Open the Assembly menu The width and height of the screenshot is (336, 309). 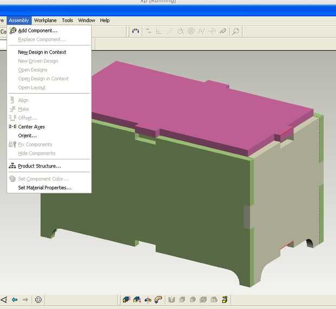pos(19,21)
